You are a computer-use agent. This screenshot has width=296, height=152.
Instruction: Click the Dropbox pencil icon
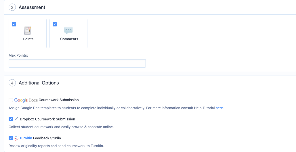[x=16, y=119]
